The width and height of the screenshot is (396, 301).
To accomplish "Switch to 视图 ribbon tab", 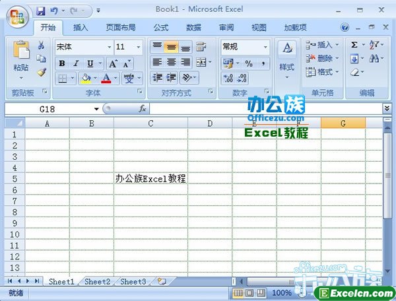I will click(x=259, y=28).
